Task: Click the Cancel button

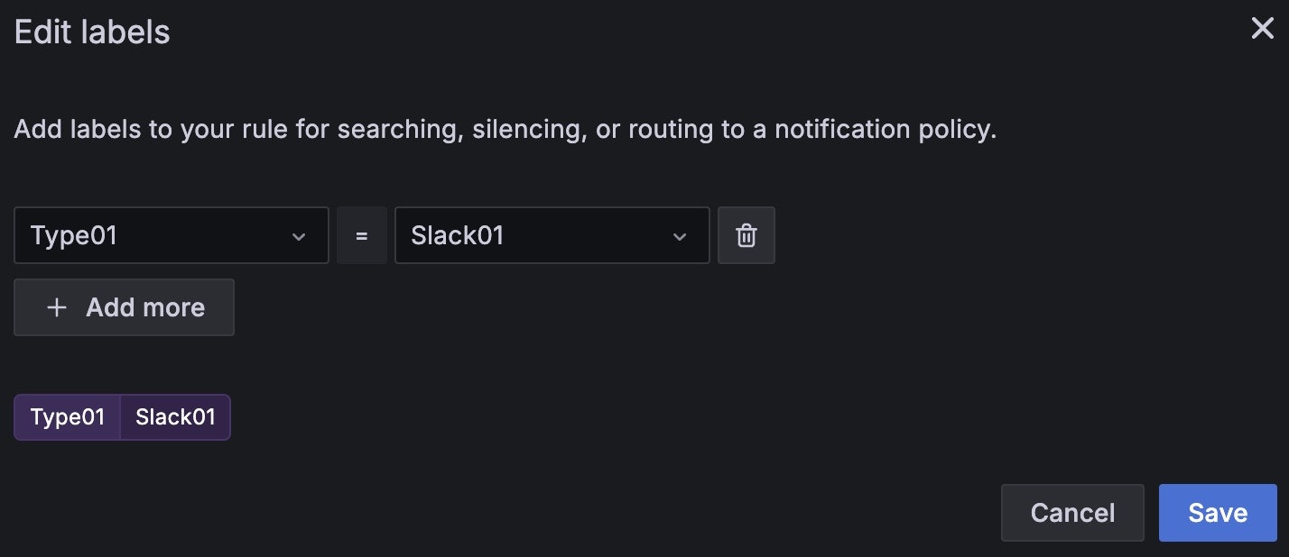Action: [x=1072, y=512]
